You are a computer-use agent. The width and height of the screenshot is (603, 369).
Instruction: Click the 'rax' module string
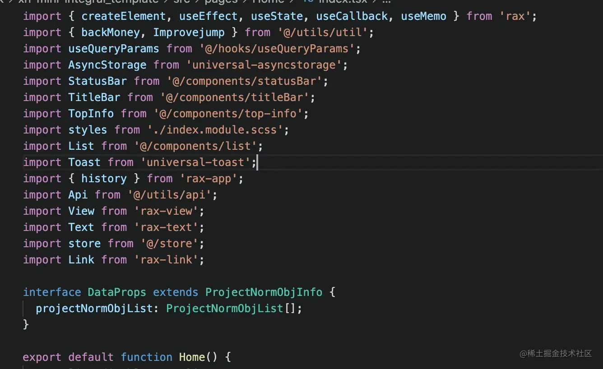click(515, 16)
